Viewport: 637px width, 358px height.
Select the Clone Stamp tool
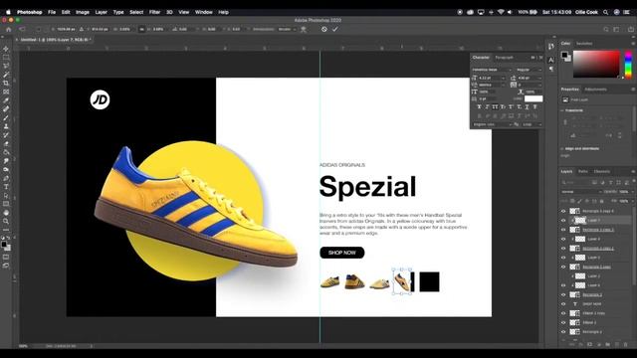pos(6,126)
